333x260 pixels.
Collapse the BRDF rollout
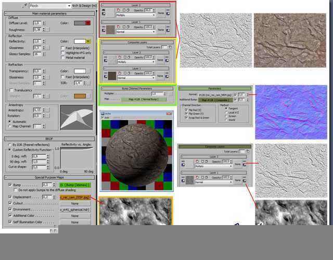click(49, 139)
